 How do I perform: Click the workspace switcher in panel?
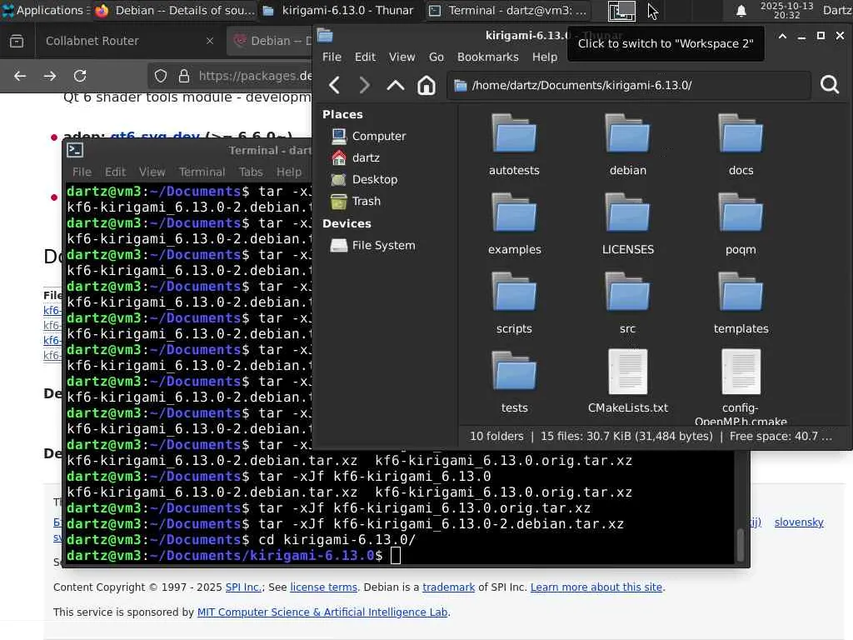[621, 10]
